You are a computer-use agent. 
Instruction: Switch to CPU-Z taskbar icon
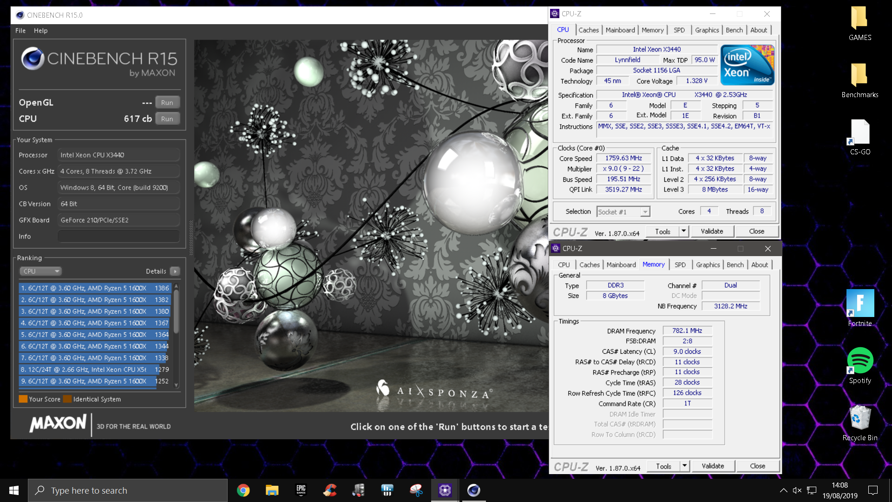coord(445,490)
